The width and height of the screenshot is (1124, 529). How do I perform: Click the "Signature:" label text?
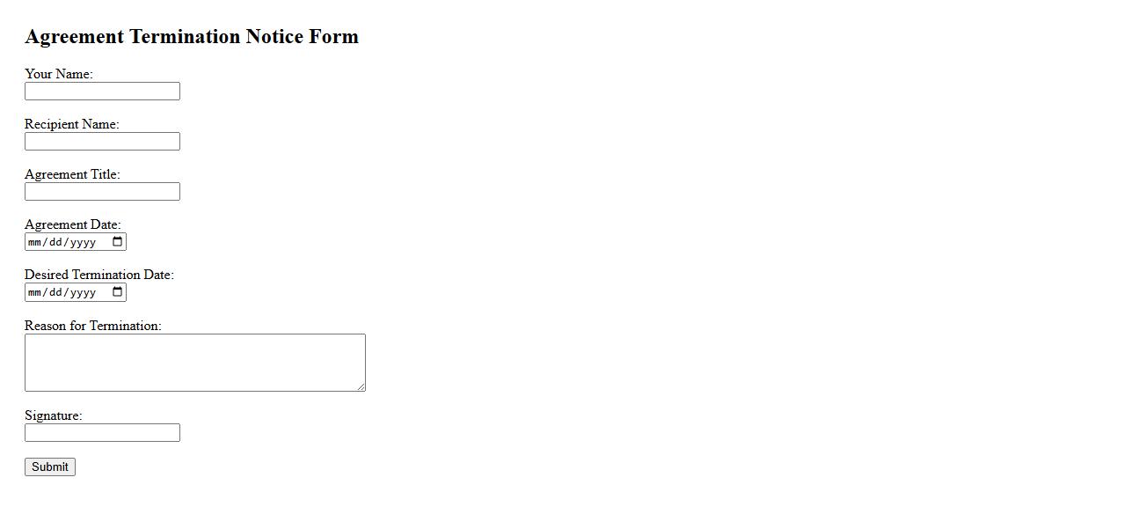click(x=53, y=415)
